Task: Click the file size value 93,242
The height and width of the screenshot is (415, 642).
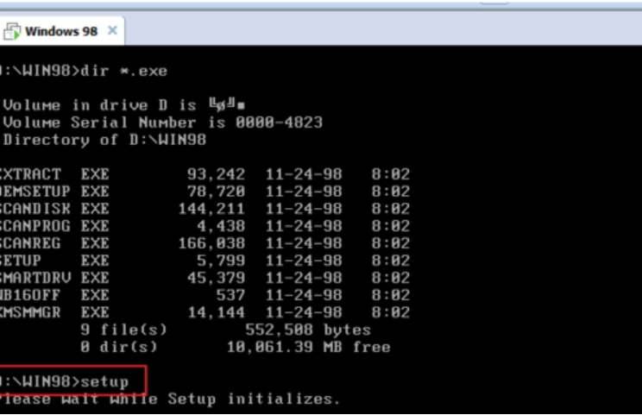Action: pyautogui.click(x=217, y=175)
